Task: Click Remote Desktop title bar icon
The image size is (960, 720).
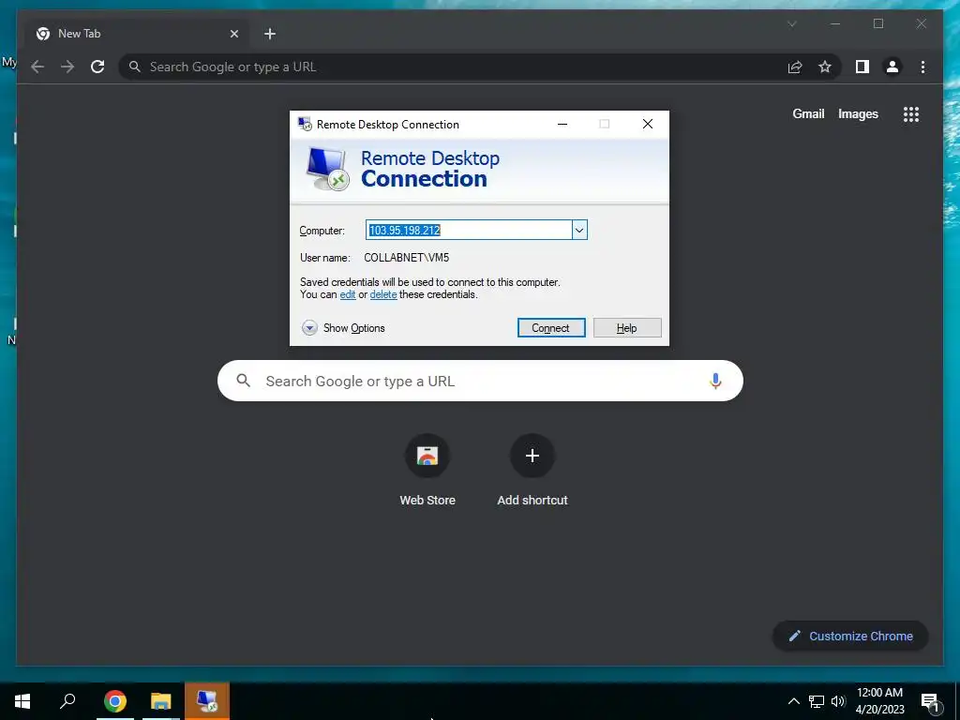Action: (x=305, y=125)
